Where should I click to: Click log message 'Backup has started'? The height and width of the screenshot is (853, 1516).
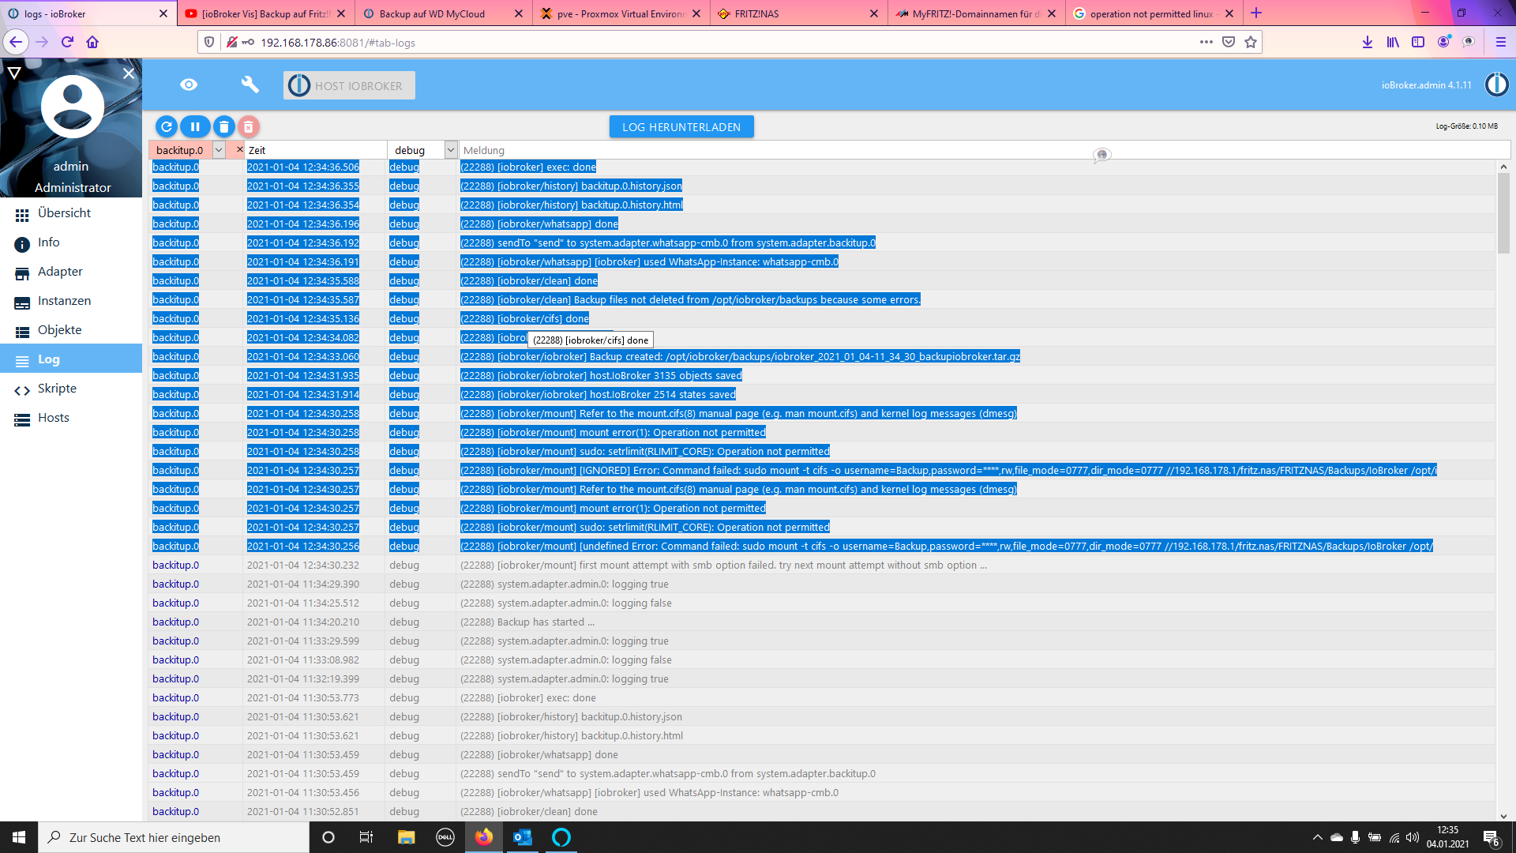pyautogui.click(x=527, y=622)
